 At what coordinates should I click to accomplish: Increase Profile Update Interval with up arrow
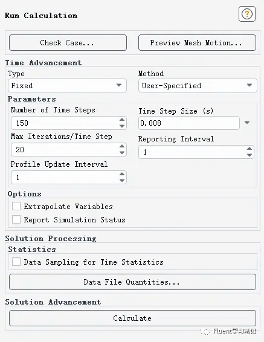122,174
